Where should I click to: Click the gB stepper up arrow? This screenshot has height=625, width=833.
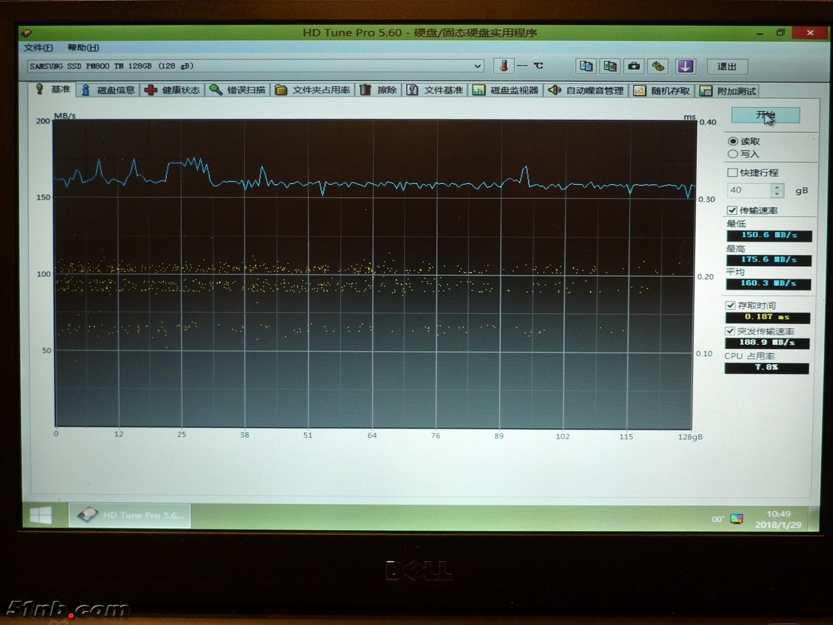[776, 186]
